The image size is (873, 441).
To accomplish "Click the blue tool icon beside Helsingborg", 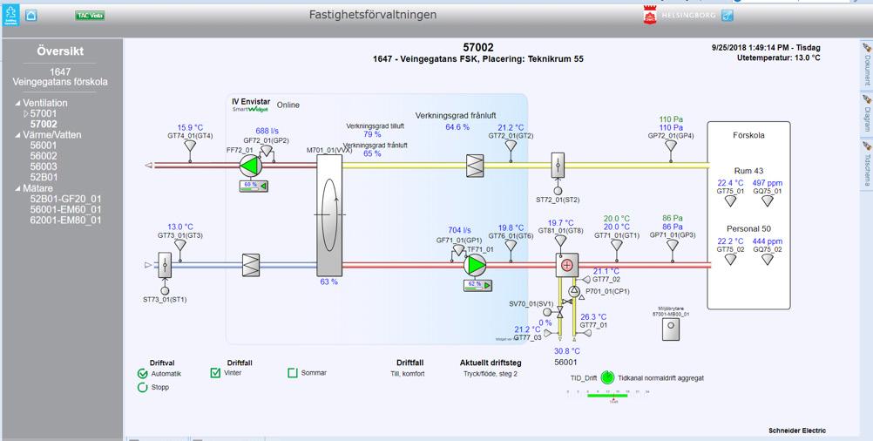I will (x=727, y=16).
